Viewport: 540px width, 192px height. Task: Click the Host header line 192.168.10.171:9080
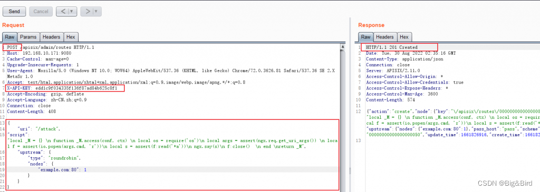coord(39,53)
